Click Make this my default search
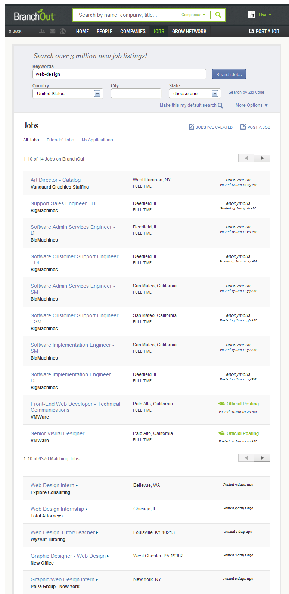This screenshot has height=594, width=289. tap(188, 105)
